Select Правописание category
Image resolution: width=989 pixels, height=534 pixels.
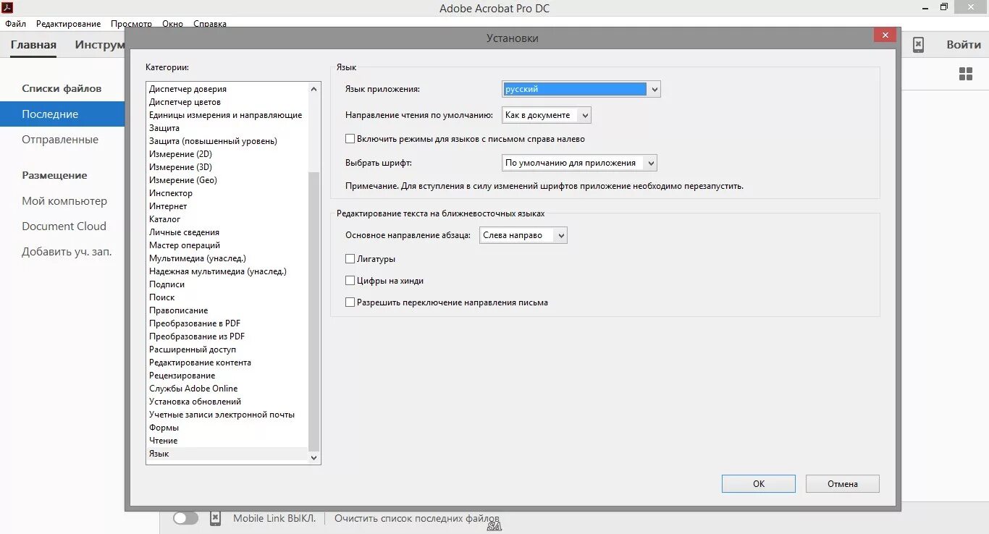pyautogui.click(x=227, y=310)
